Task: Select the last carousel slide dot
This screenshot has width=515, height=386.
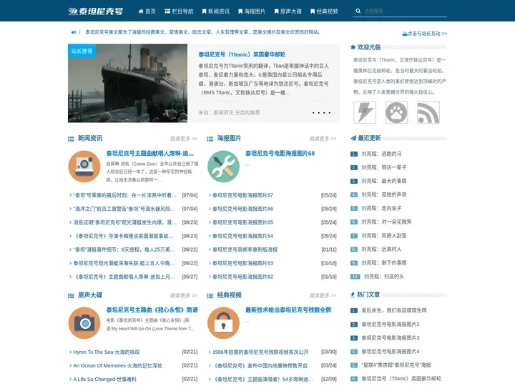Action: (330, 113)
